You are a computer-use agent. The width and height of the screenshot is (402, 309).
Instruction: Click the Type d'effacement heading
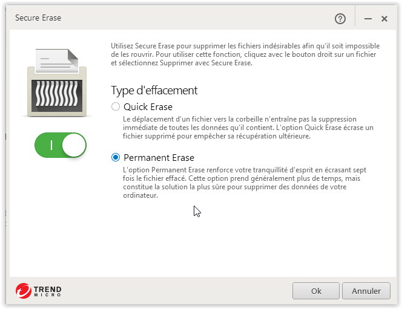(154, 90)
